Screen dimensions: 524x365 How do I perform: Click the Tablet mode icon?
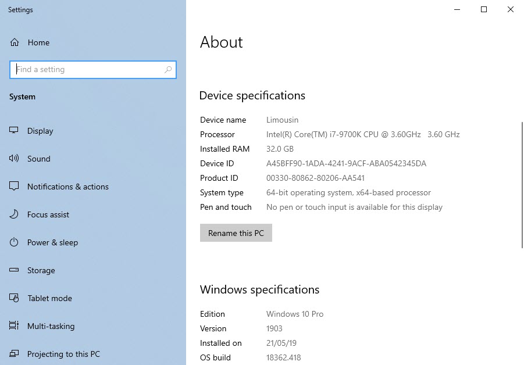[14, 298]
